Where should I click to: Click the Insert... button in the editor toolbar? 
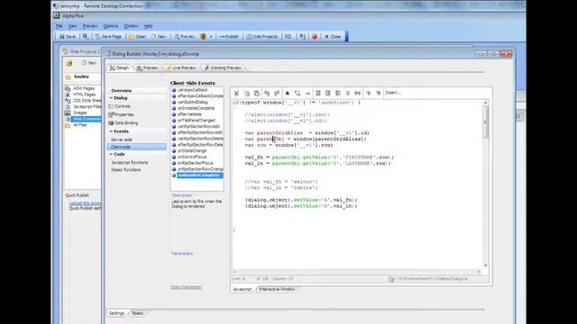[x=393, y=93]
